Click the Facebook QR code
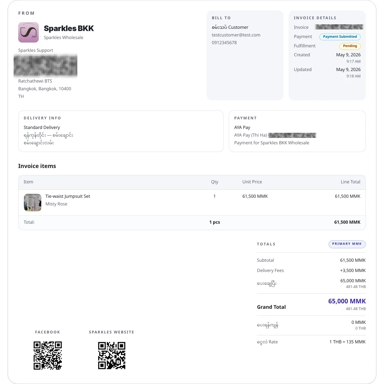 point(48,356)
